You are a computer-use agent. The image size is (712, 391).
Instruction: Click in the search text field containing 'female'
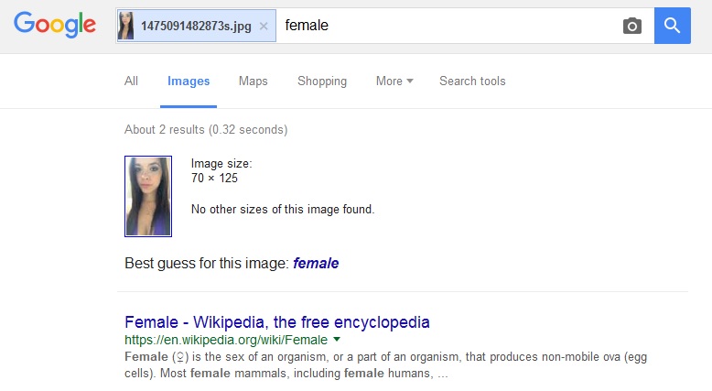click(x=449, y=26)
